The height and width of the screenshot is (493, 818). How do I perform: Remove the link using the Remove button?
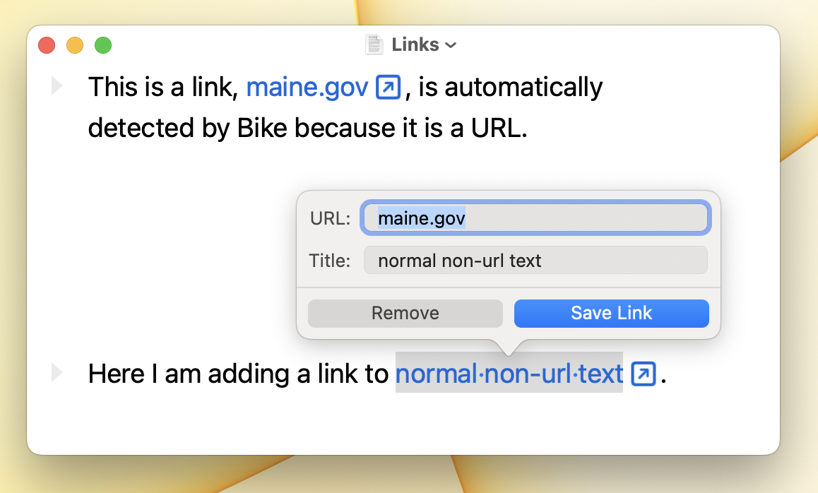pyautogui.click(x=405, y=313)
